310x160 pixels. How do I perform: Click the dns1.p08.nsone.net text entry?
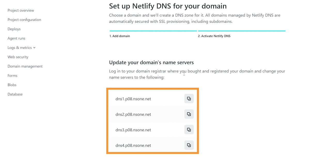133,99
